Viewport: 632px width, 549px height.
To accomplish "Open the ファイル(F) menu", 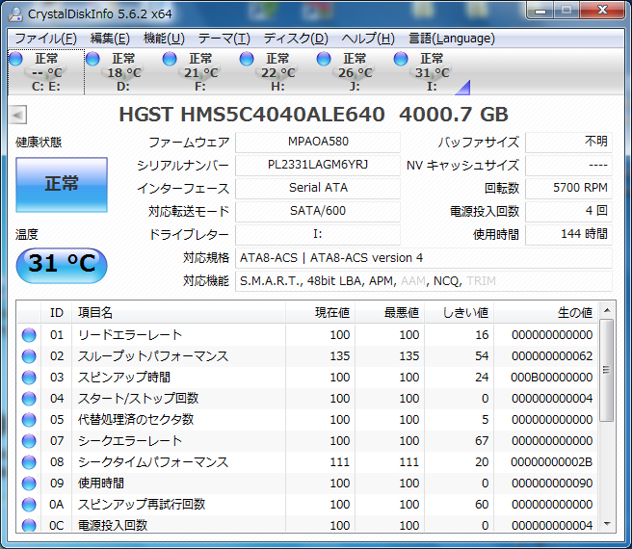I will [x=45, y=39].
